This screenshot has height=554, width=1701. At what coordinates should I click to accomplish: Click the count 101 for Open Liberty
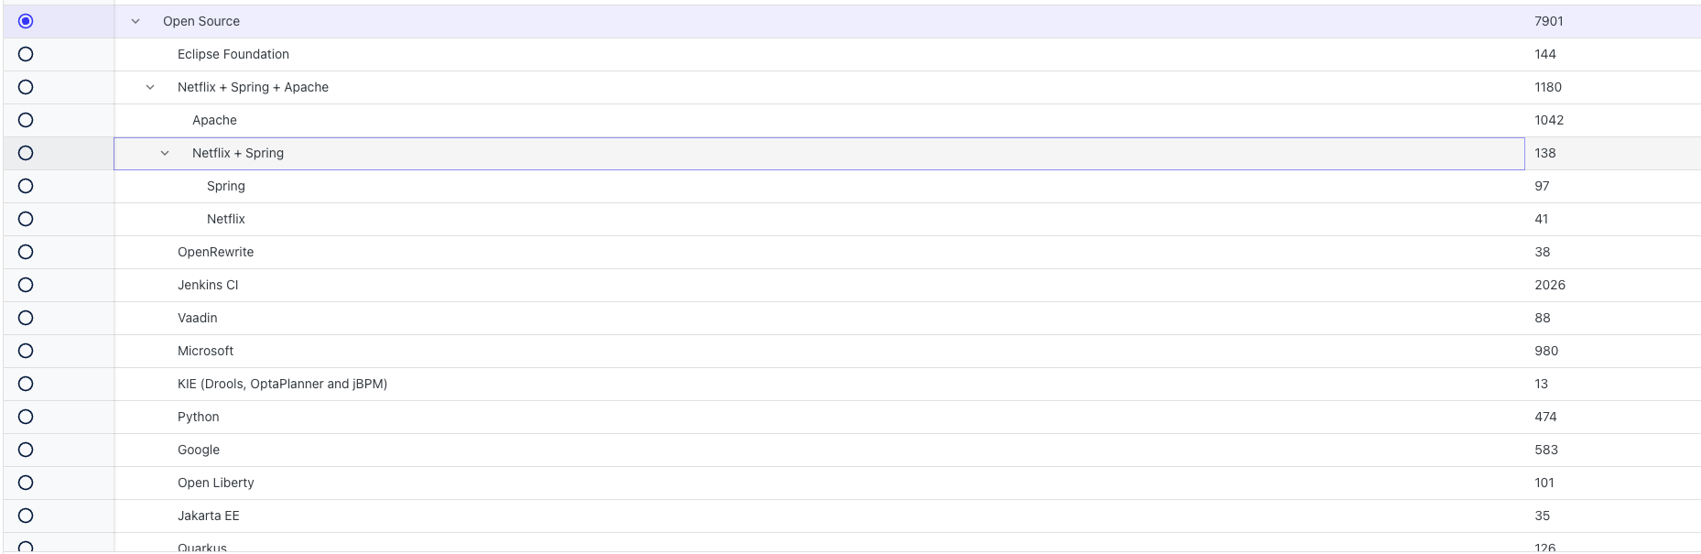(1544, 483)
